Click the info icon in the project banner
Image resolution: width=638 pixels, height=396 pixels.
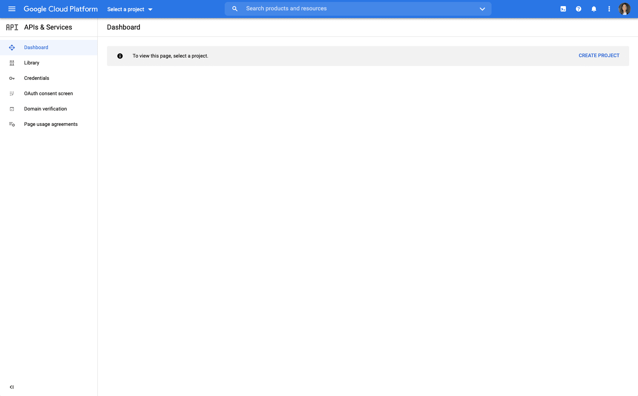coord(120,56)
